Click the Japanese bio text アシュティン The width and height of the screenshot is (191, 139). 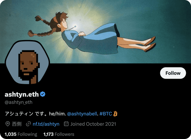(x=19, y=114)
